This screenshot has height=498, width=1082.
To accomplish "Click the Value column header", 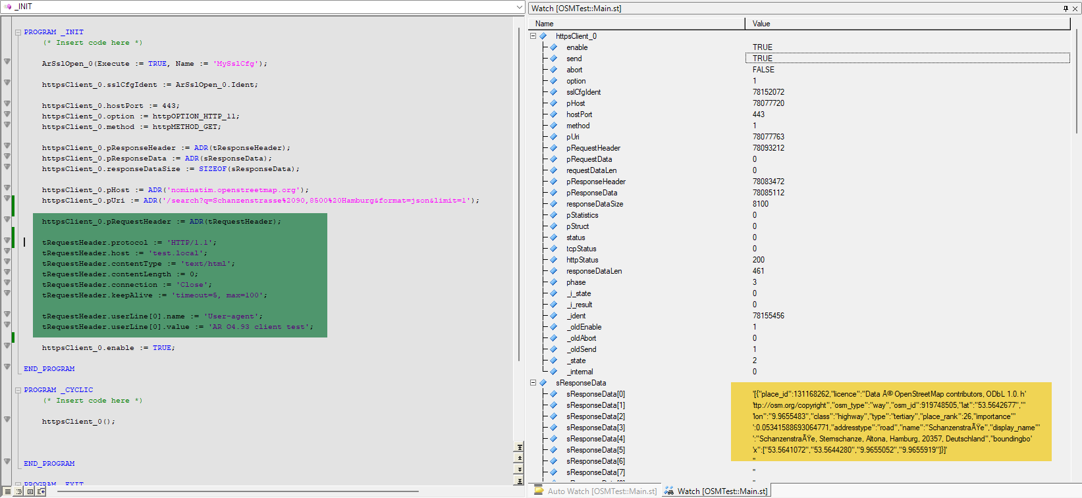I will point(907,24).
